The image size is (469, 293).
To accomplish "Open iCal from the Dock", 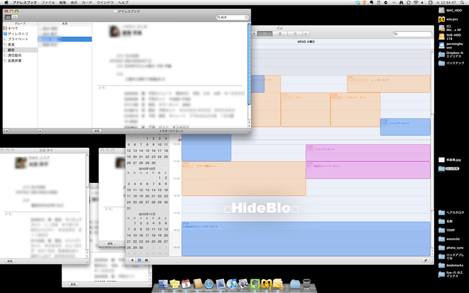I will pyautogui.click(x=186, y=283).
